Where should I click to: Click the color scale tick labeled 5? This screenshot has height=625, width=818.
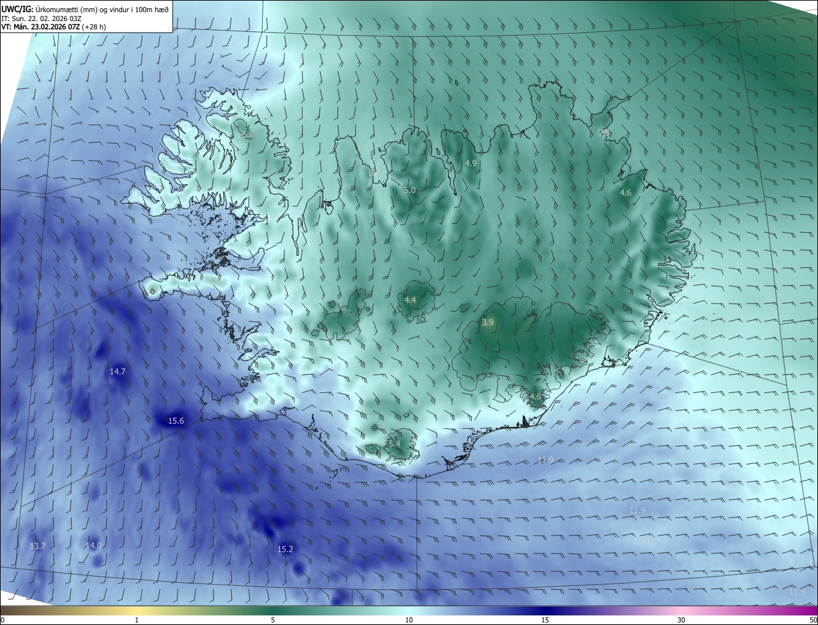pyautogui.click(x=273, y=620)
